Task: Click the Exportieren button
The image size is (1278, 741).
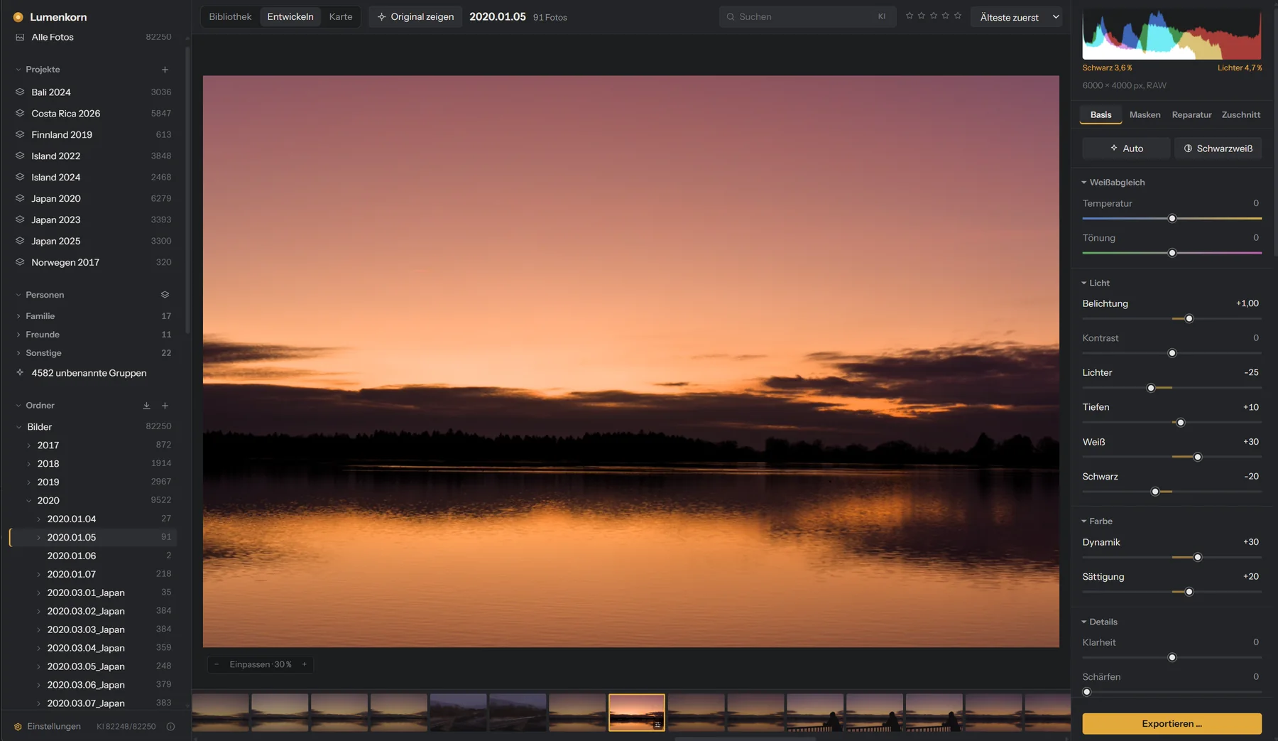Action: click(x=1171, y=724)
